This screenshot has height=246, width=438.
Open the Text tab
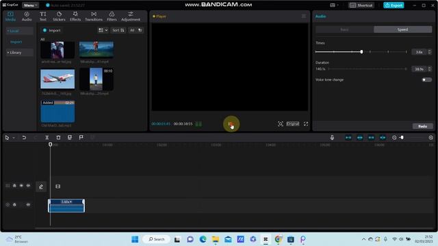pos(42,16)
